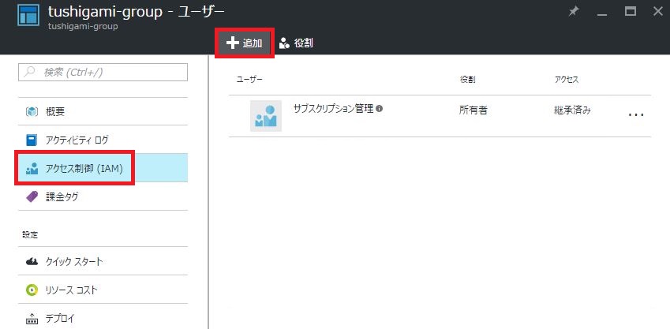Click the purple tag icon beside 課金タグ
This screenshot has width=670, height=329.
pyautogui.click(x=32, y=196)
